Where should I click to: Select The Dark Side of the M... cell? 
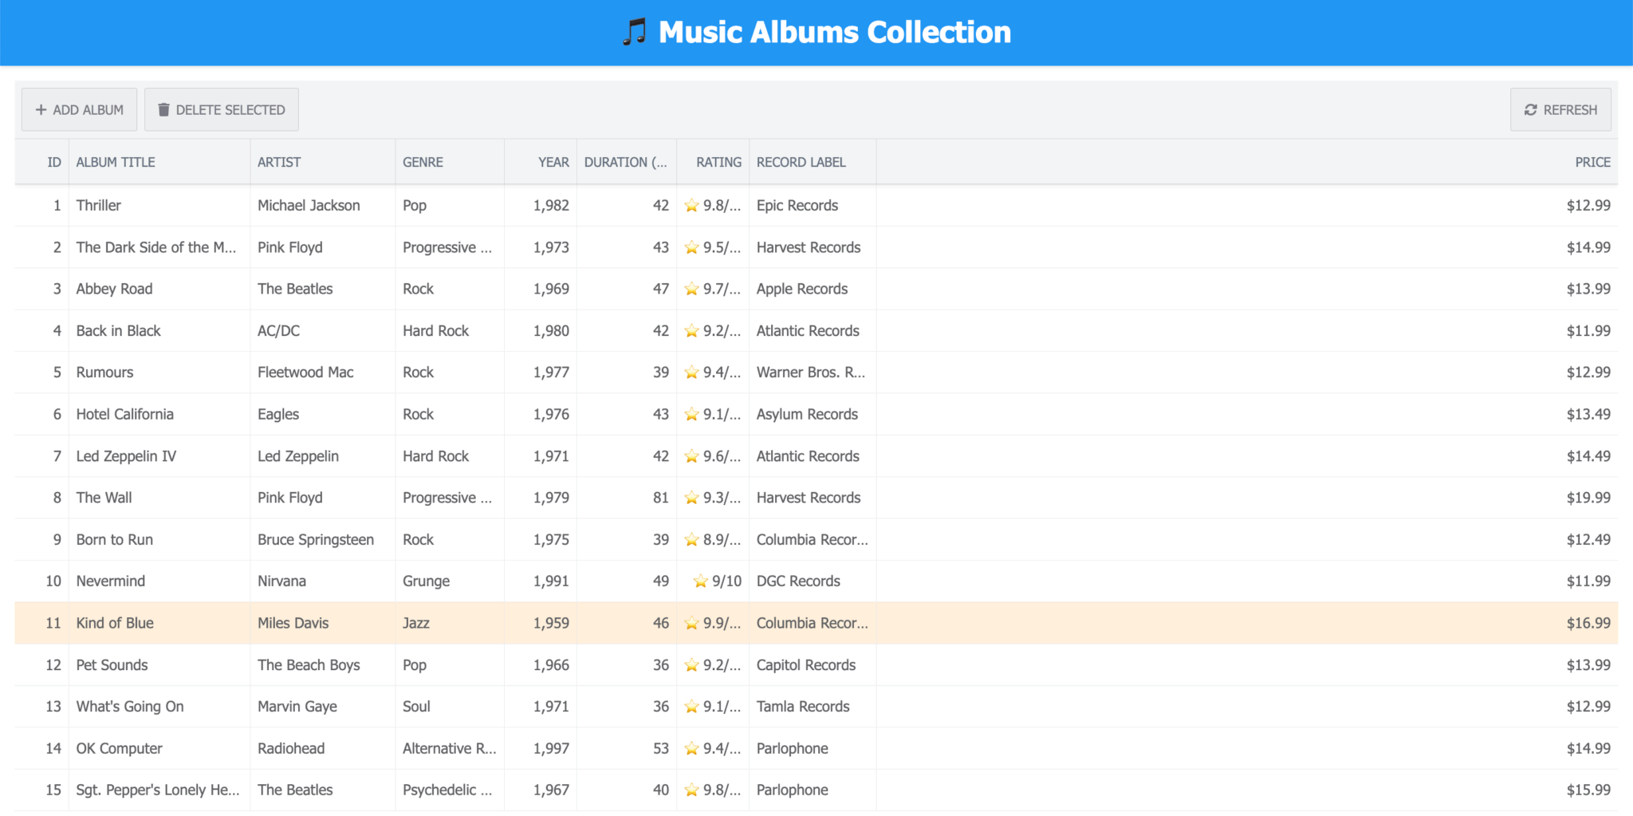159,247
